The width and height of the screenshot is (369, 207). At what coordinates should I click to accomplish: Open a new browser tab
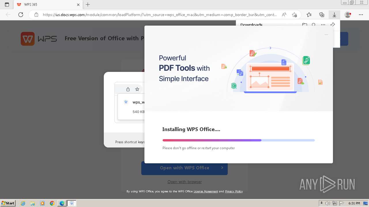click(x=88, y=5)
